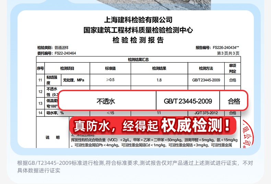
Task: Select the 报告编号 FS226-240434 text
Action: point(217,48)
